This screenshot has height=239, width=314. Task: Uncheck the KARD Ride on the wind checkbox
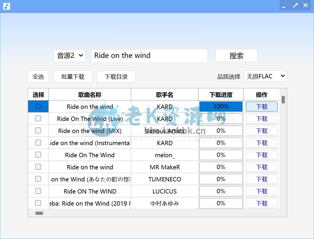pos(38,107)
